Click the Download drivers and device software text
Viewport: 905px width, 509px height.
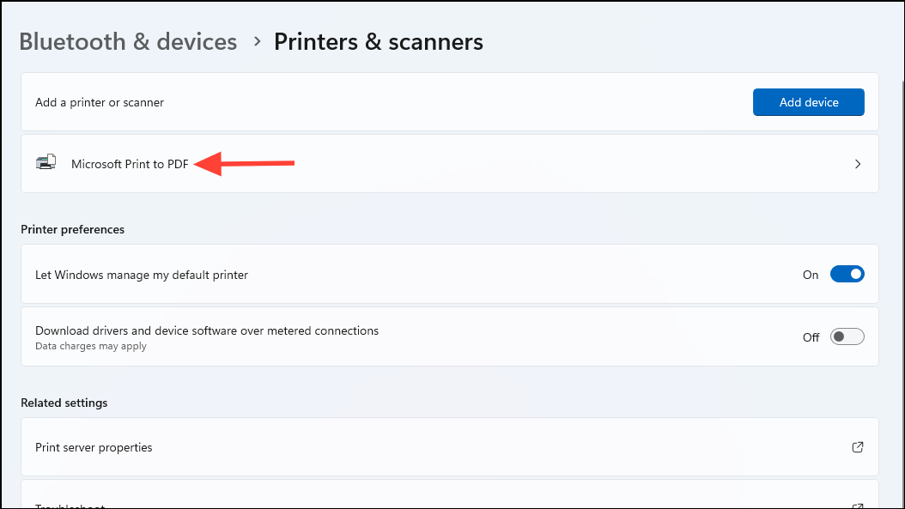[x=207, y=330]
